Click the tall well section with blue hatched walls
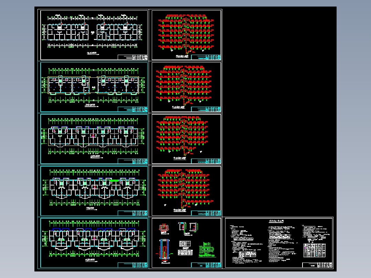The width and height of the screenshot is (371, 278). click(x=164, y=249)
